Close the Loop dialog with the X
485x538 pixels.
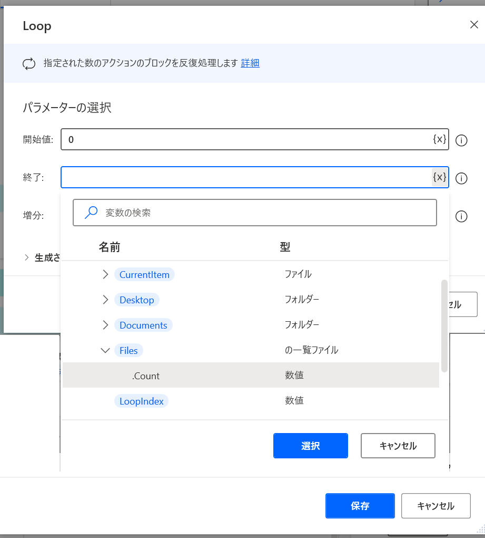point(473,24)
